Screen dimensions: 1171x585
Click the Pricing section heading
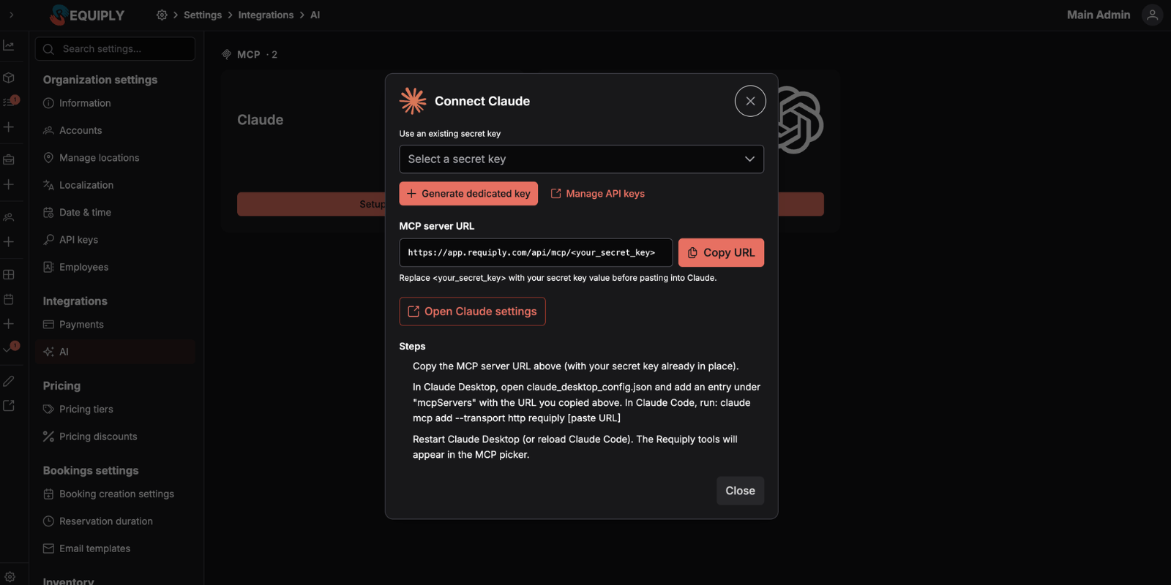point(61,386)
